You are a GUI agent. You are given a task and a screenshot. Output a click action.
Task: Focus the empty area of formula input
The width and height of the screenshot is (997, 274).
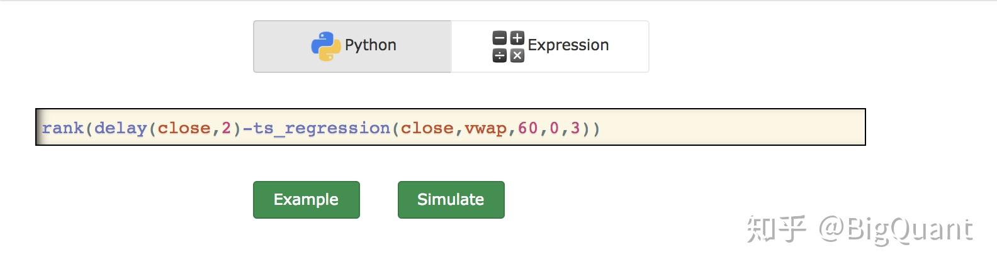point(730,128)
